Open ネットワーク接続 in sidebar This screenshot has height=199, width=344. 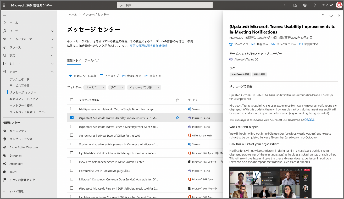point(21,106)
